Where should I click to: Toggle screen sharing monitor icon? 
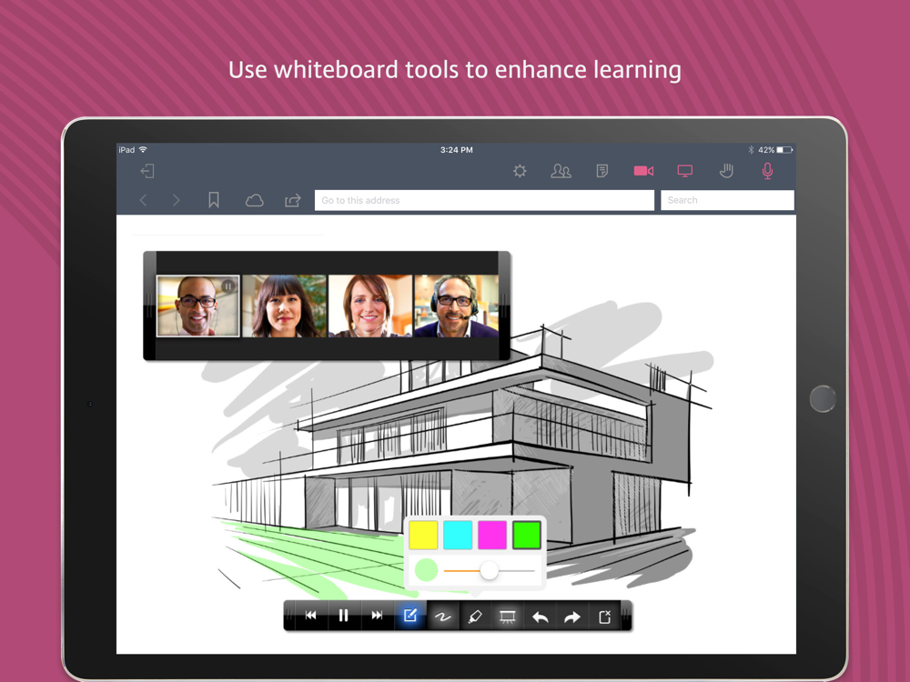point(685,171)
